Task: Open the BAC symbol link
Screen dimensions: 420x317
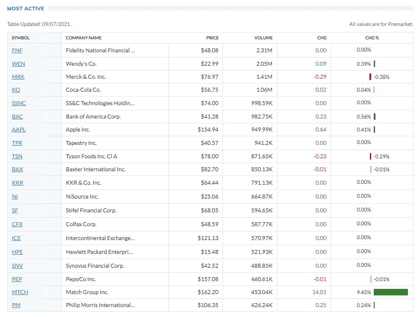Action: (x=17, y=117)
